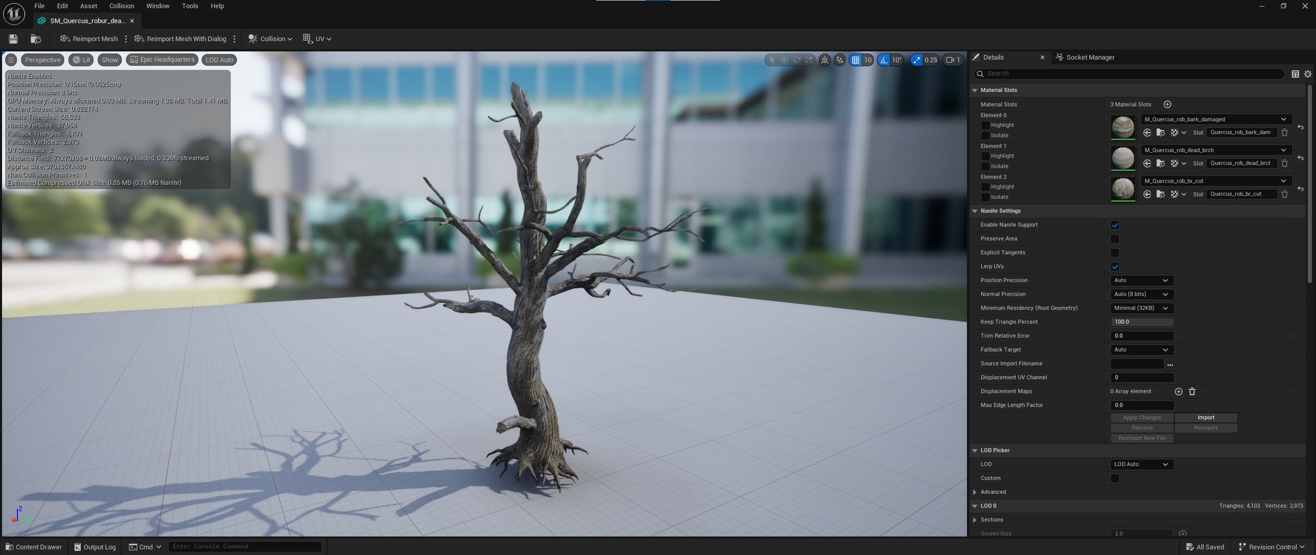
Task: Clear all Displacement Maps array elements
Action: point(1192,392)
